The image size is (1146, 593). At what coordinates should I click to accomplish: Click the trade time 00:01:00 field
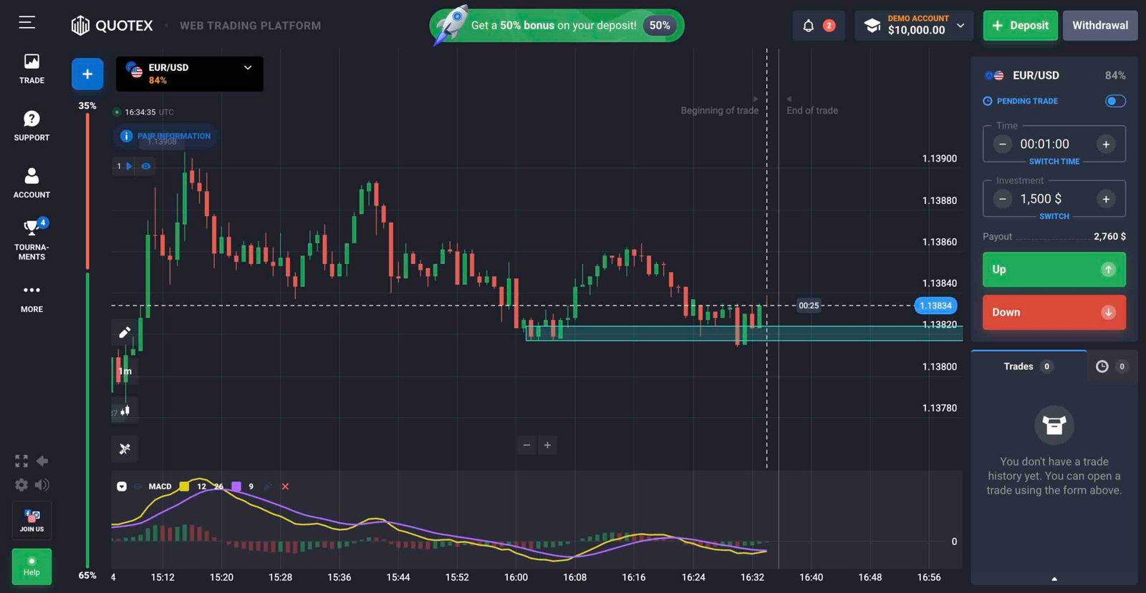pyautogui.click(x=1044, y=144)
